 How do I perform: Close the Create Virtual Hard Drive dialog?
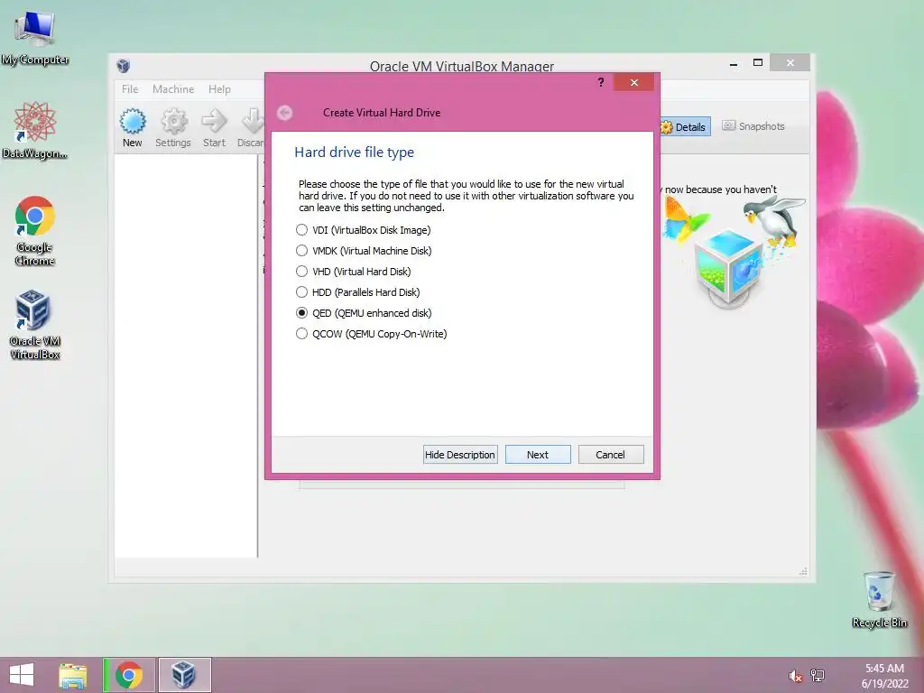(x=634, y=82)
